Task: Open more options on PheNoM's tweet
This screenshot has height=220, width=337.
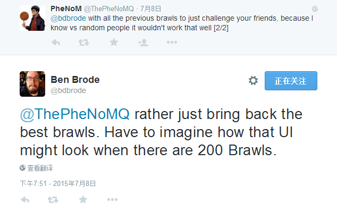Action: pos(172,43)
